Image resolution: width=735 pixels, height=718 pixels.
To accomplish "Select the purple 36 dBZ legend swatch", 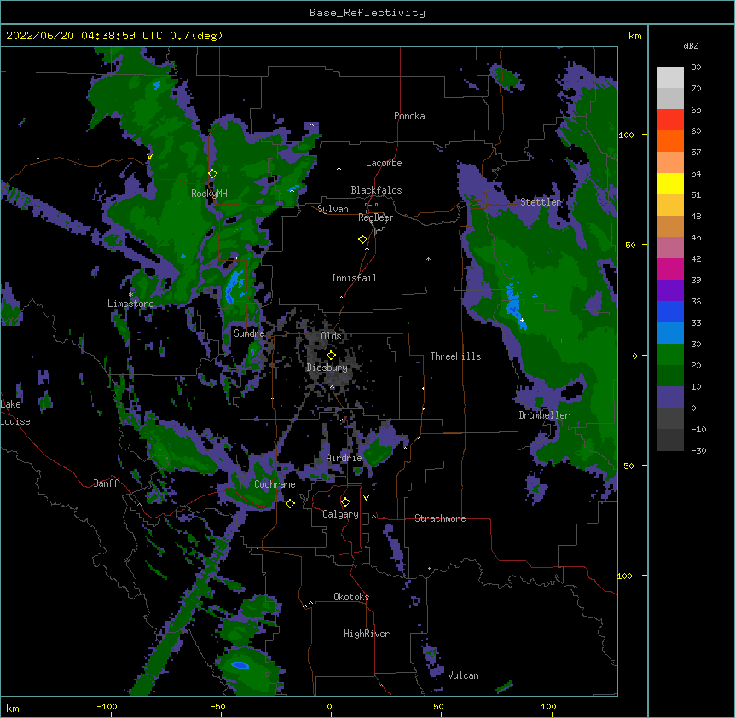I will pos(670,290).
